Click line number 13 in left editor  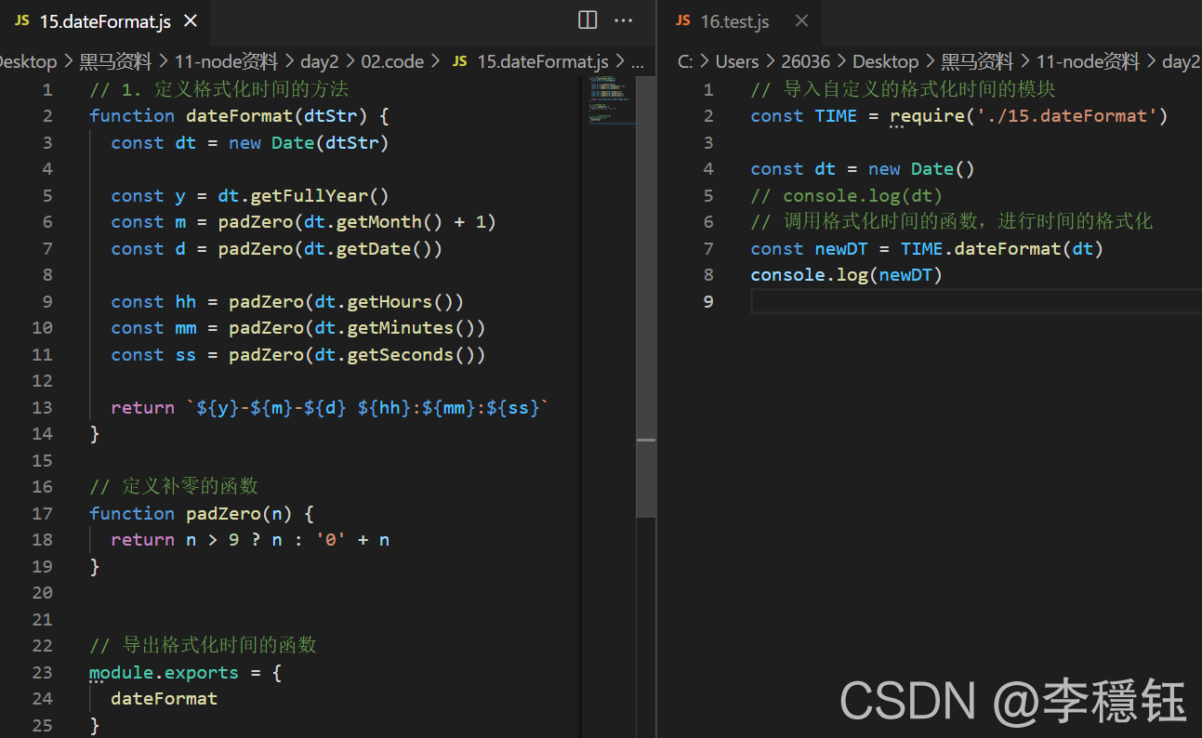tap(43, 407)
